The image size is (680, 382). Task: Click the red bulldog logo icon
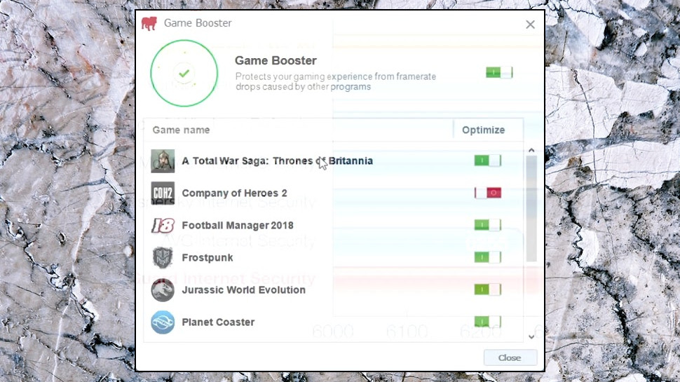tap(149, 23)
